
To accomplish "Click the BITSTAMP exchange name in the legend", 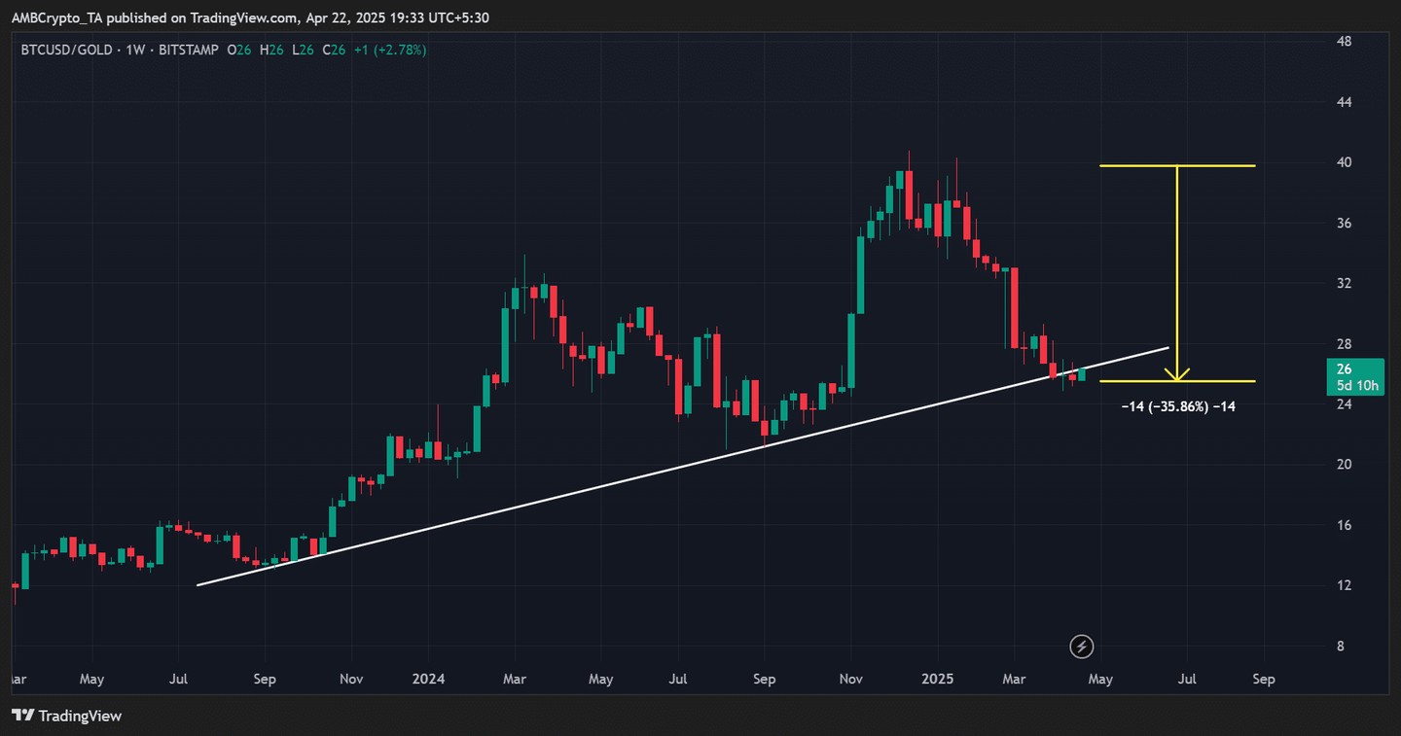I will point(186,49).
